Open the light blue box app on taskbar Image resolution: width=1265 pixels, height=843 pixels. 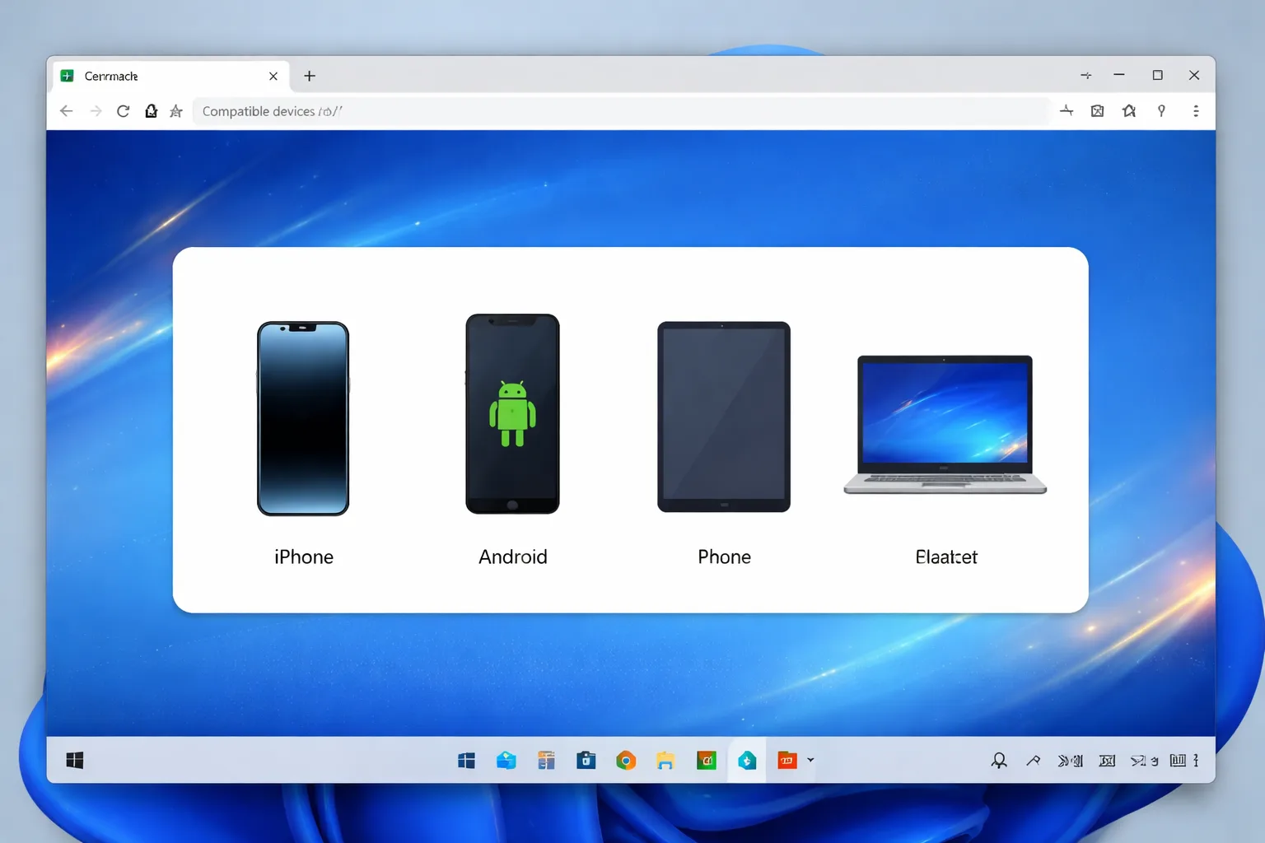coord(506,761)
